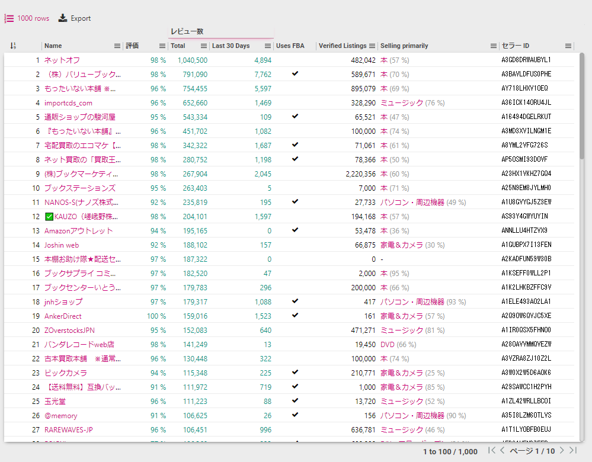Open the Joshin web seller link
The width and height of the screenshot is (592, 462).
tap(61, 245)
